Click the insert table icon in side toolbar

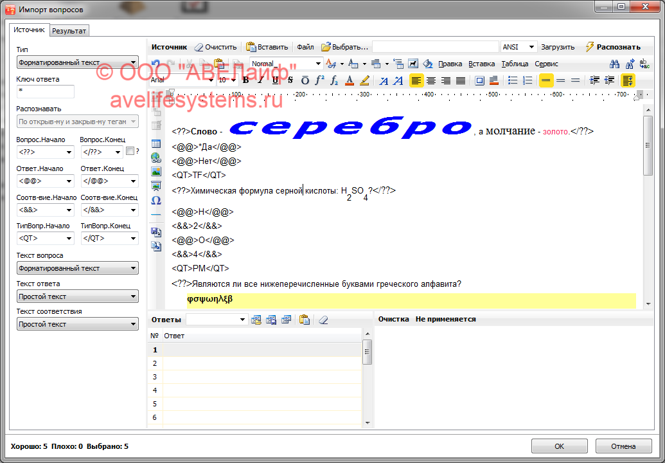click(155, 143)
